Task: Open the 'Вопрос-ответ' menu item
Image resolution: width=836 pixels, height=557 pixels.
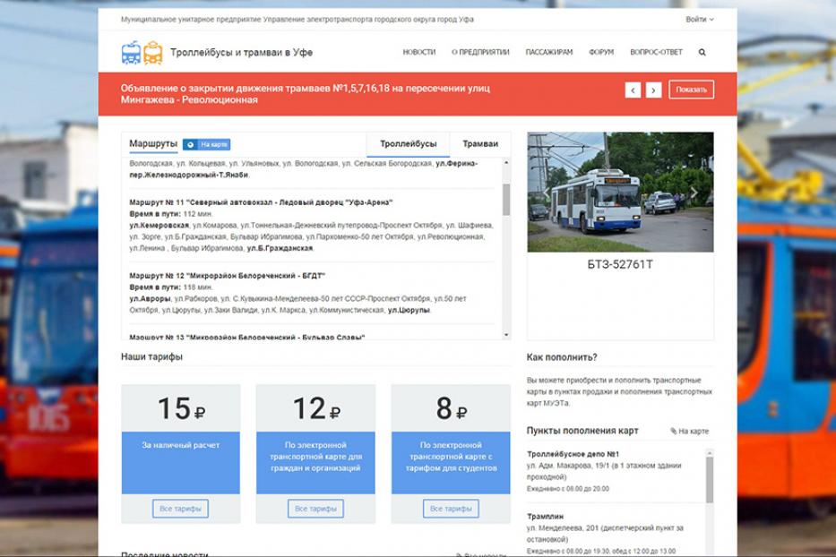Action: 656,52
